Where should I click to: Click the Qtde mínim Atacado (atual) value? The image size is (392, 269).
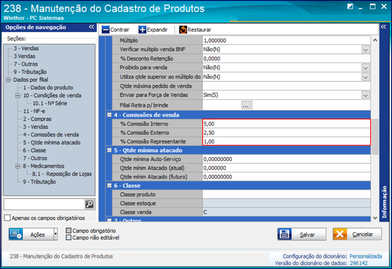click(286, 168)
